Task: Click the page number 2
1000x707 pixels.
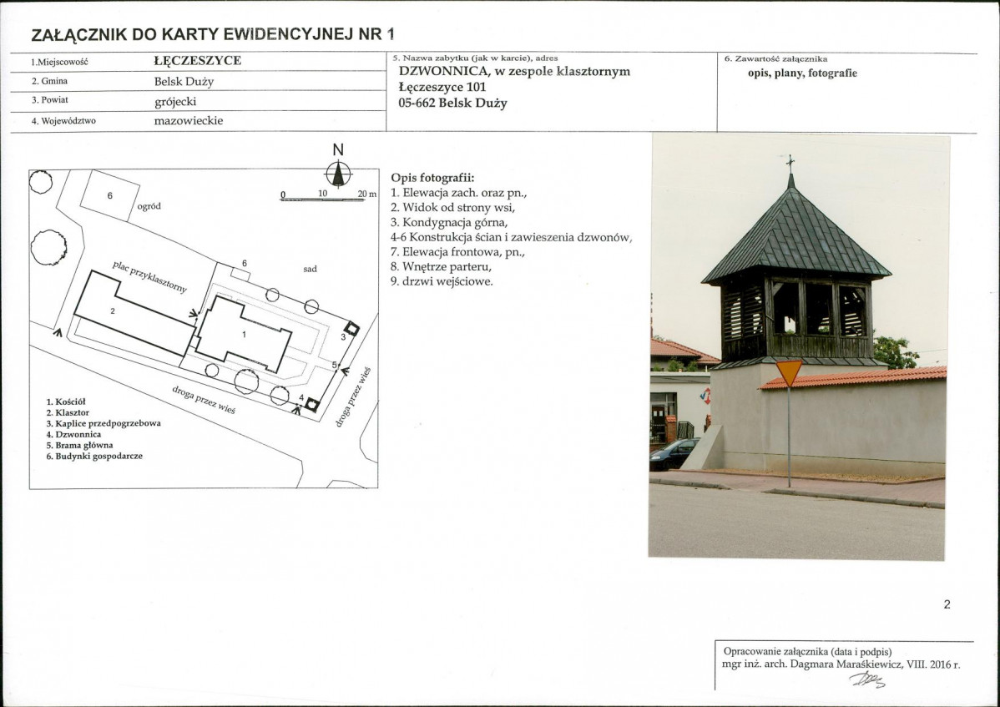Action: 947,604
